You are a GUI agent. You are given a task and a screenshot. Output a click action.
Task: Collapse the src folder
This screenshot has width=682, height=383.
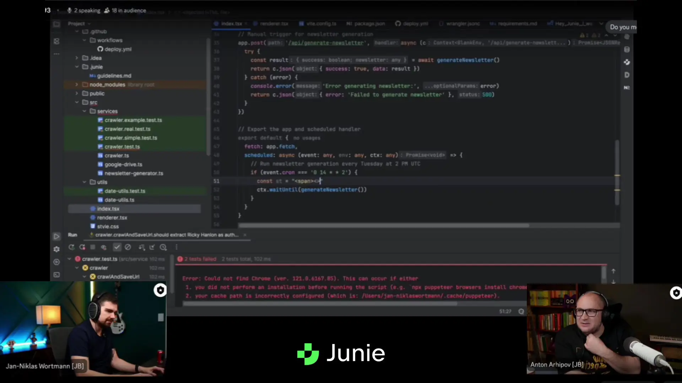[x=77, y=102]
